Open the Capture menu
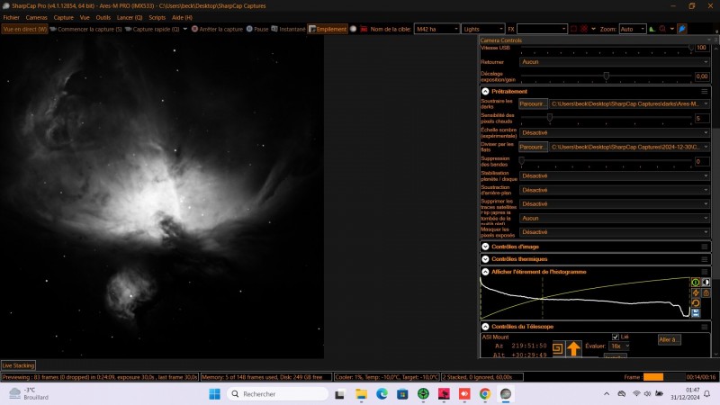720x405 pixels. (63, 17)
